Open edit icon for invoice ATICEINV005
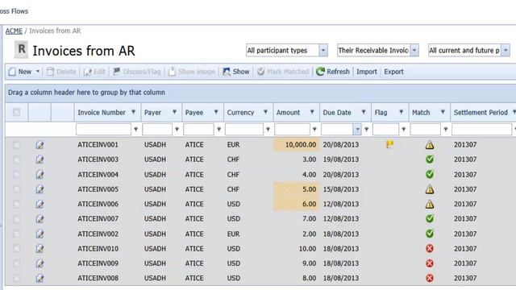 click(x=40, y=189)
